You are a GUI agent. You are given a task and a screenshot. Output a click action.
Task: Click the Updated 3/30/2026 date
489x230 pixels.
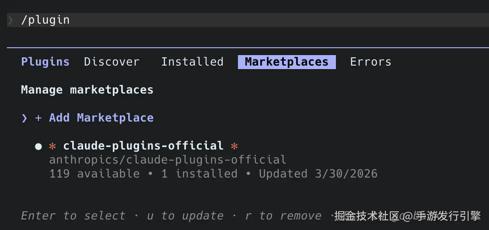(x=318, y=174)
